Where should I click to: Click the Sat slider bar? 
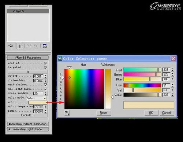[x=142, y=90]
